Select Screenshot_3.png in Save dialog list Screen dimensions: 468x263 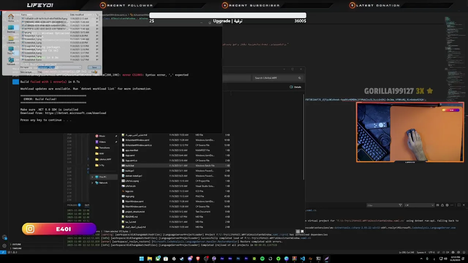pyautogui.click(x=33, y=43)
